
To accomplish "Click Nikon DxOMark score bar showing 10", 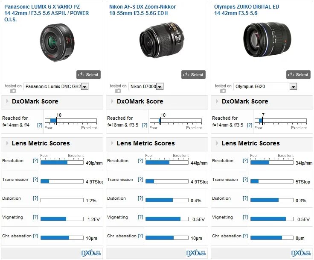I will [176, 121].
